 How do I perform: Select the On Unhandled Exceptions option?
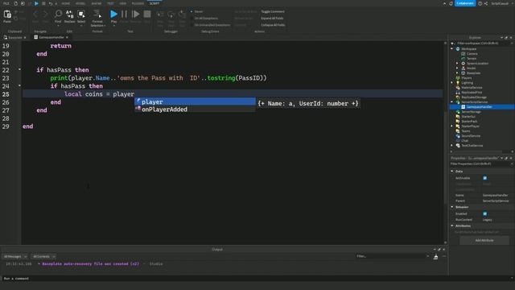point(210,25)
